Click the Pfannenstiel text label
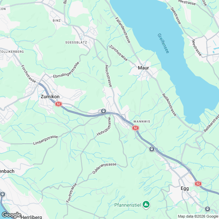The width and height of the screenshot is (219, 219). click(128, 205)
